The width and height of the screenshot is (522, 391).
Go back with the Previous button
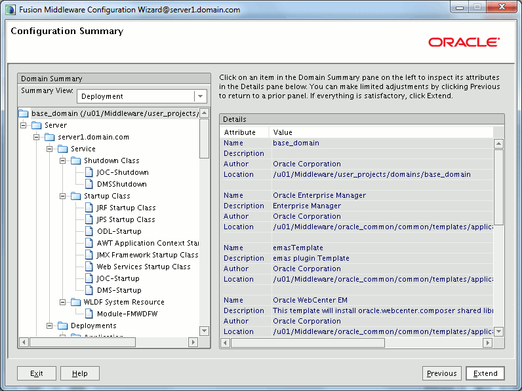442,373
